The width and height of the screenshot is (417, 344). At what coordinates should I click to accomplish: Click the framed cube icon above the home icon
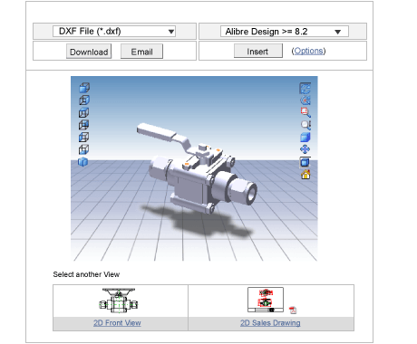pos(305,162)
